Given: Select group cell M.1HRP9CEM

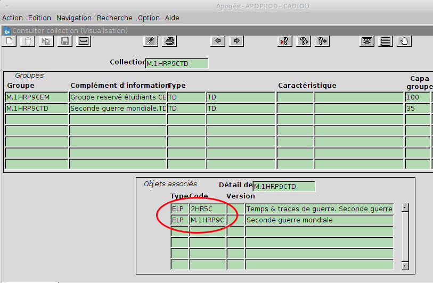Looking at the screenshot, I should pyautogui.click(x=36, y=97).
